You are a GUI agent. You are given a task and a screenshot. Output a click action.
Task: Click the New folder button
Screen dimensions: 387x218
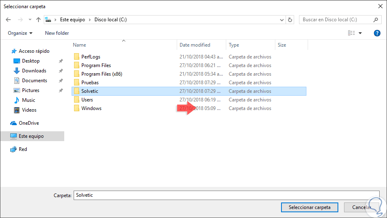click(57, 33)
